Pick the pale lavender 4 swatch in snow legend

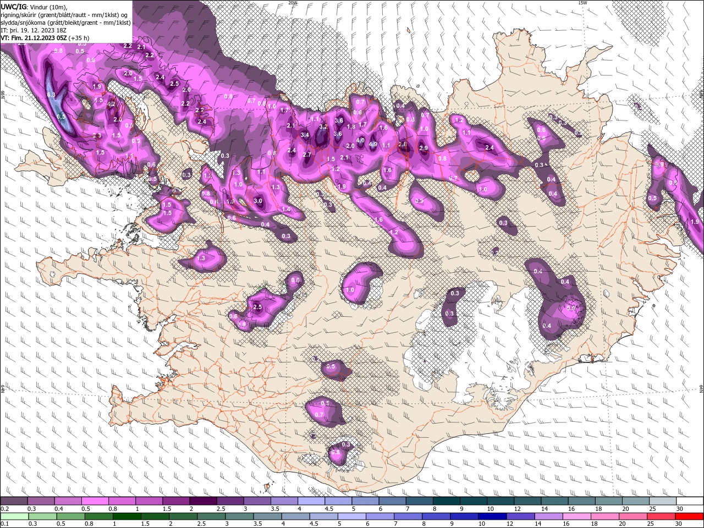311,501
